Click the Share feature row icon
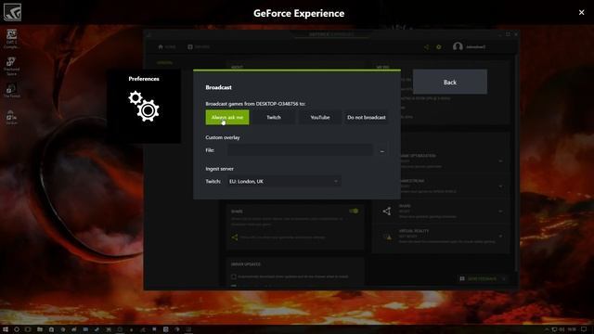Image resolution: width=594 pixels, height=334 pixels. coord(387,212)
